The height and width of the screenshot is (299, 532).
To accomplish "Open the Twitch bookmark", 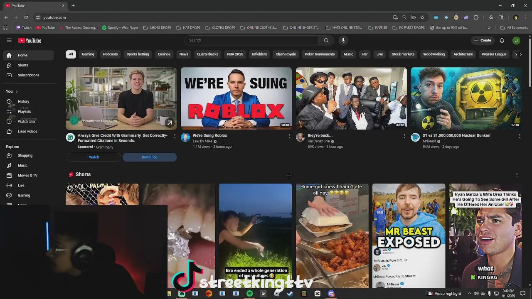I will [24, 28].
